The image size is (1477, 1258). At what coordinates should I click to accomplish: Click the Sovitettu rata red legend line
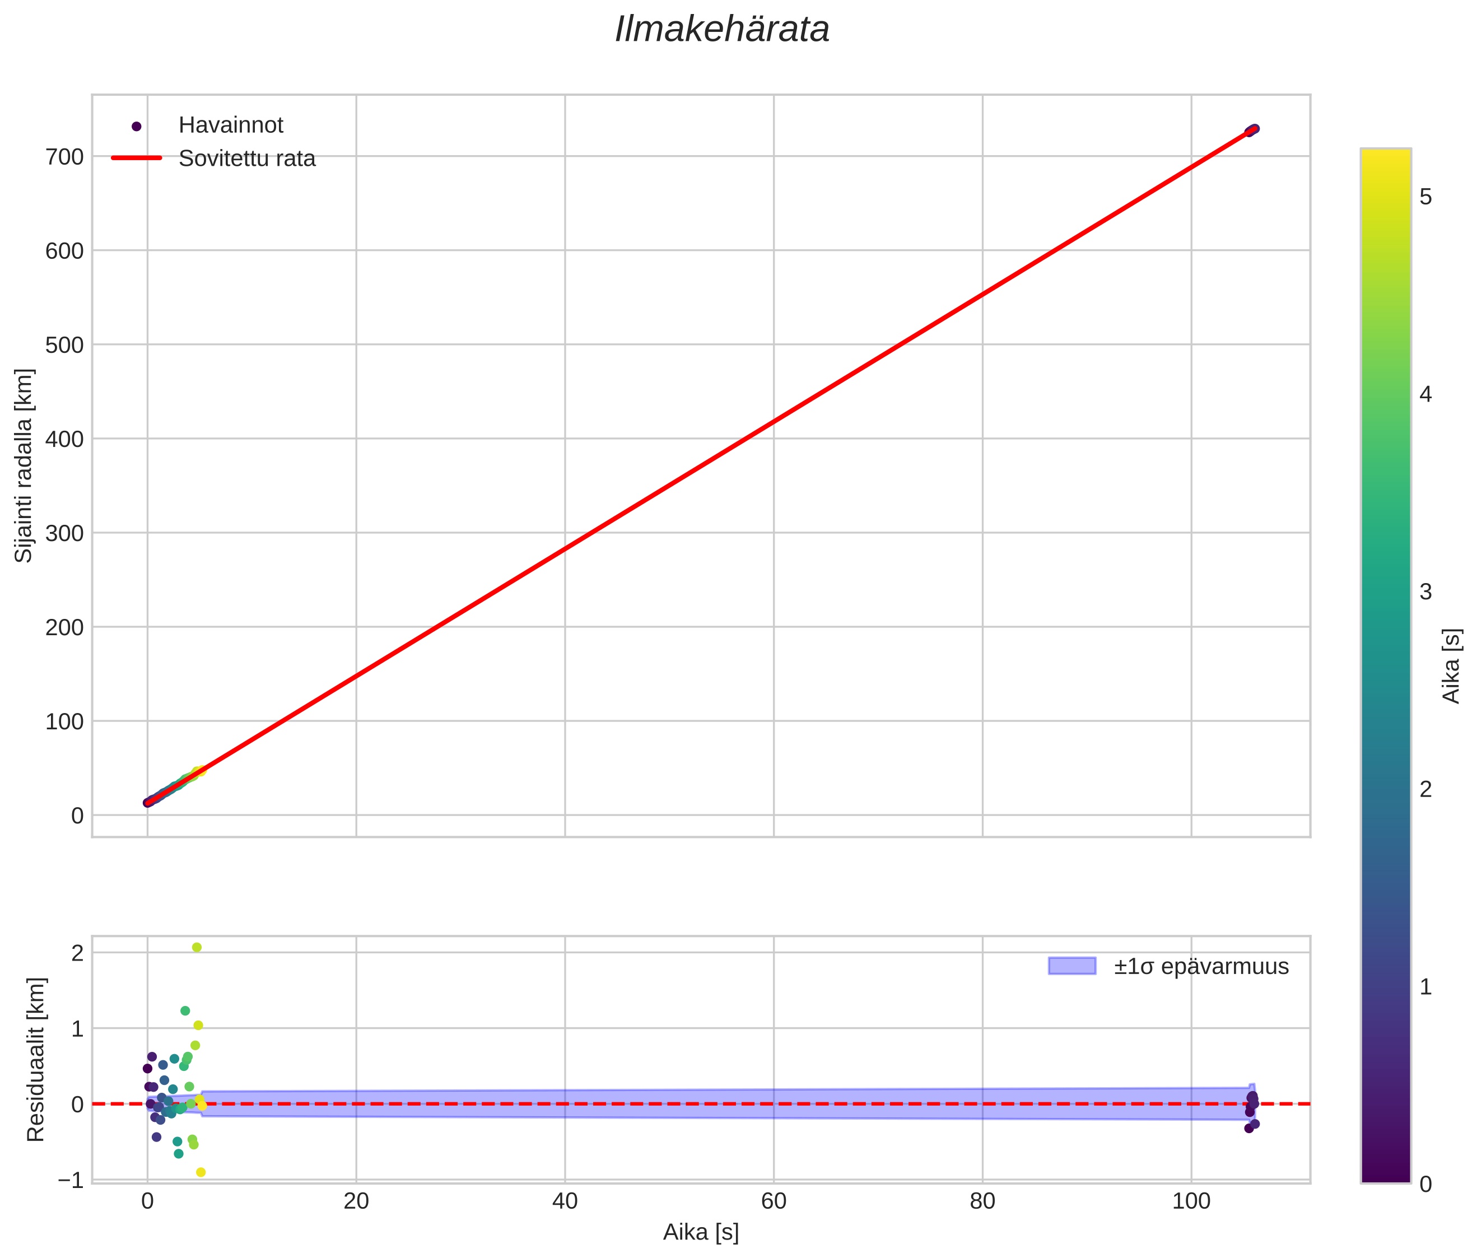click(x=137, y=158)
